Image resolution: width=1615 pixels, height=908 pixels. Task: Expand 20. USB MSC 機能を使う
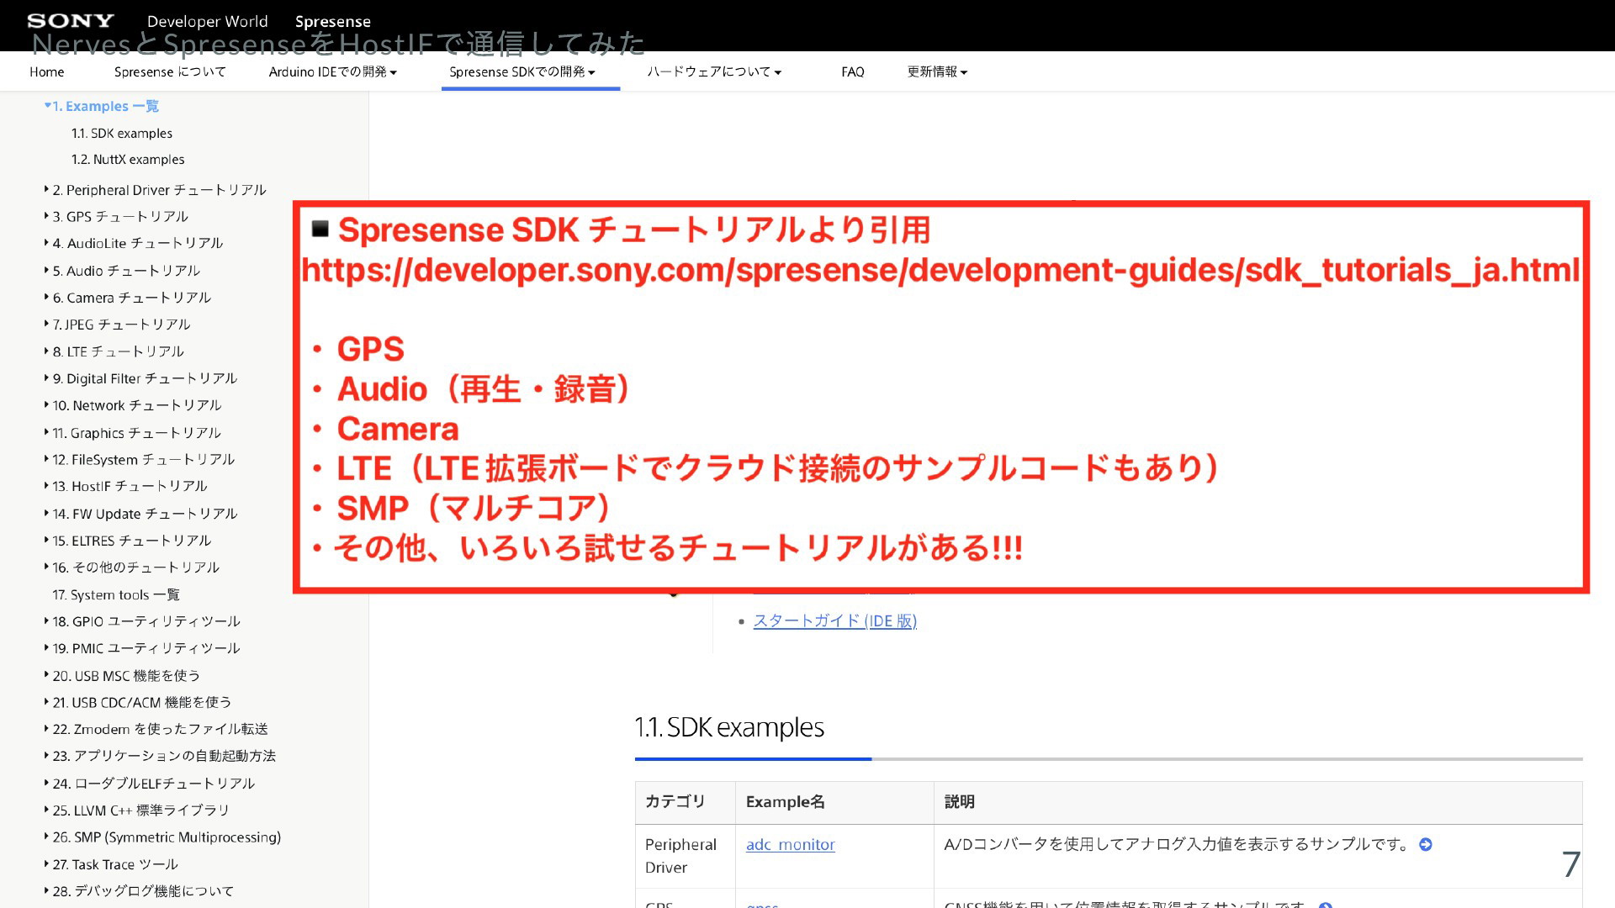[x=123, y=676]
